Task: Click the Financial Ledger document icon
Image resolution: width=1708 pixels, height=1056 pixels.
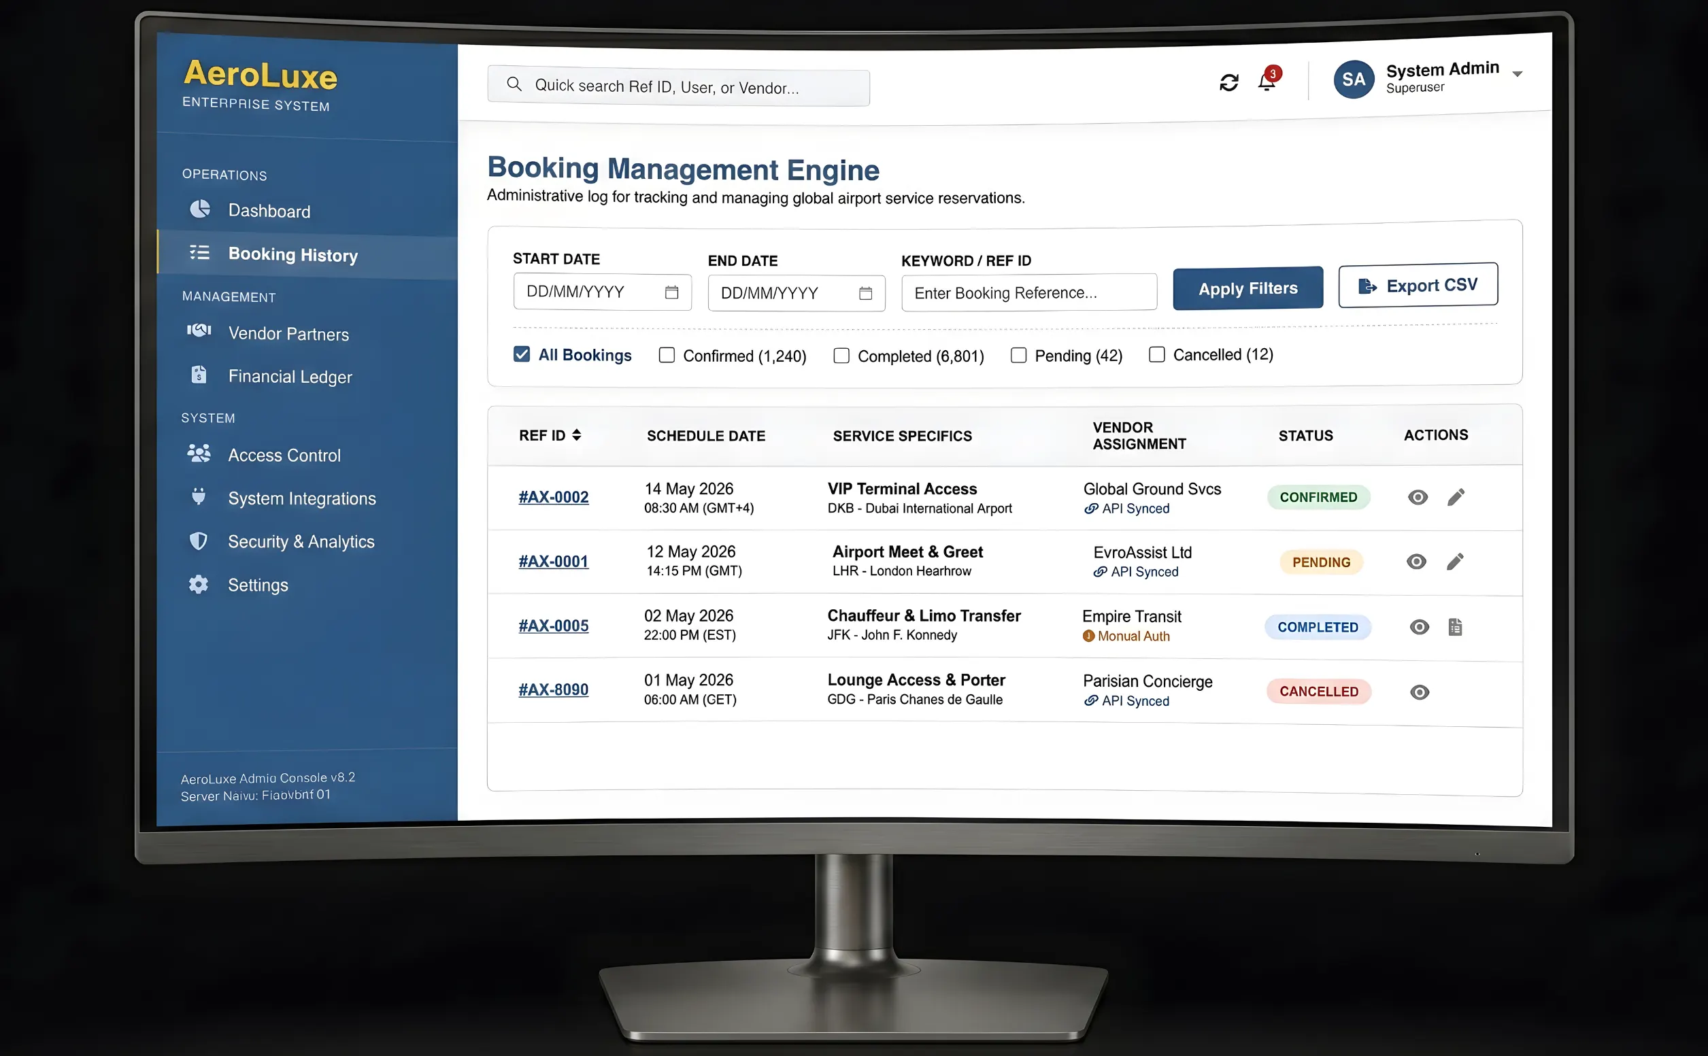Action: 199,375
